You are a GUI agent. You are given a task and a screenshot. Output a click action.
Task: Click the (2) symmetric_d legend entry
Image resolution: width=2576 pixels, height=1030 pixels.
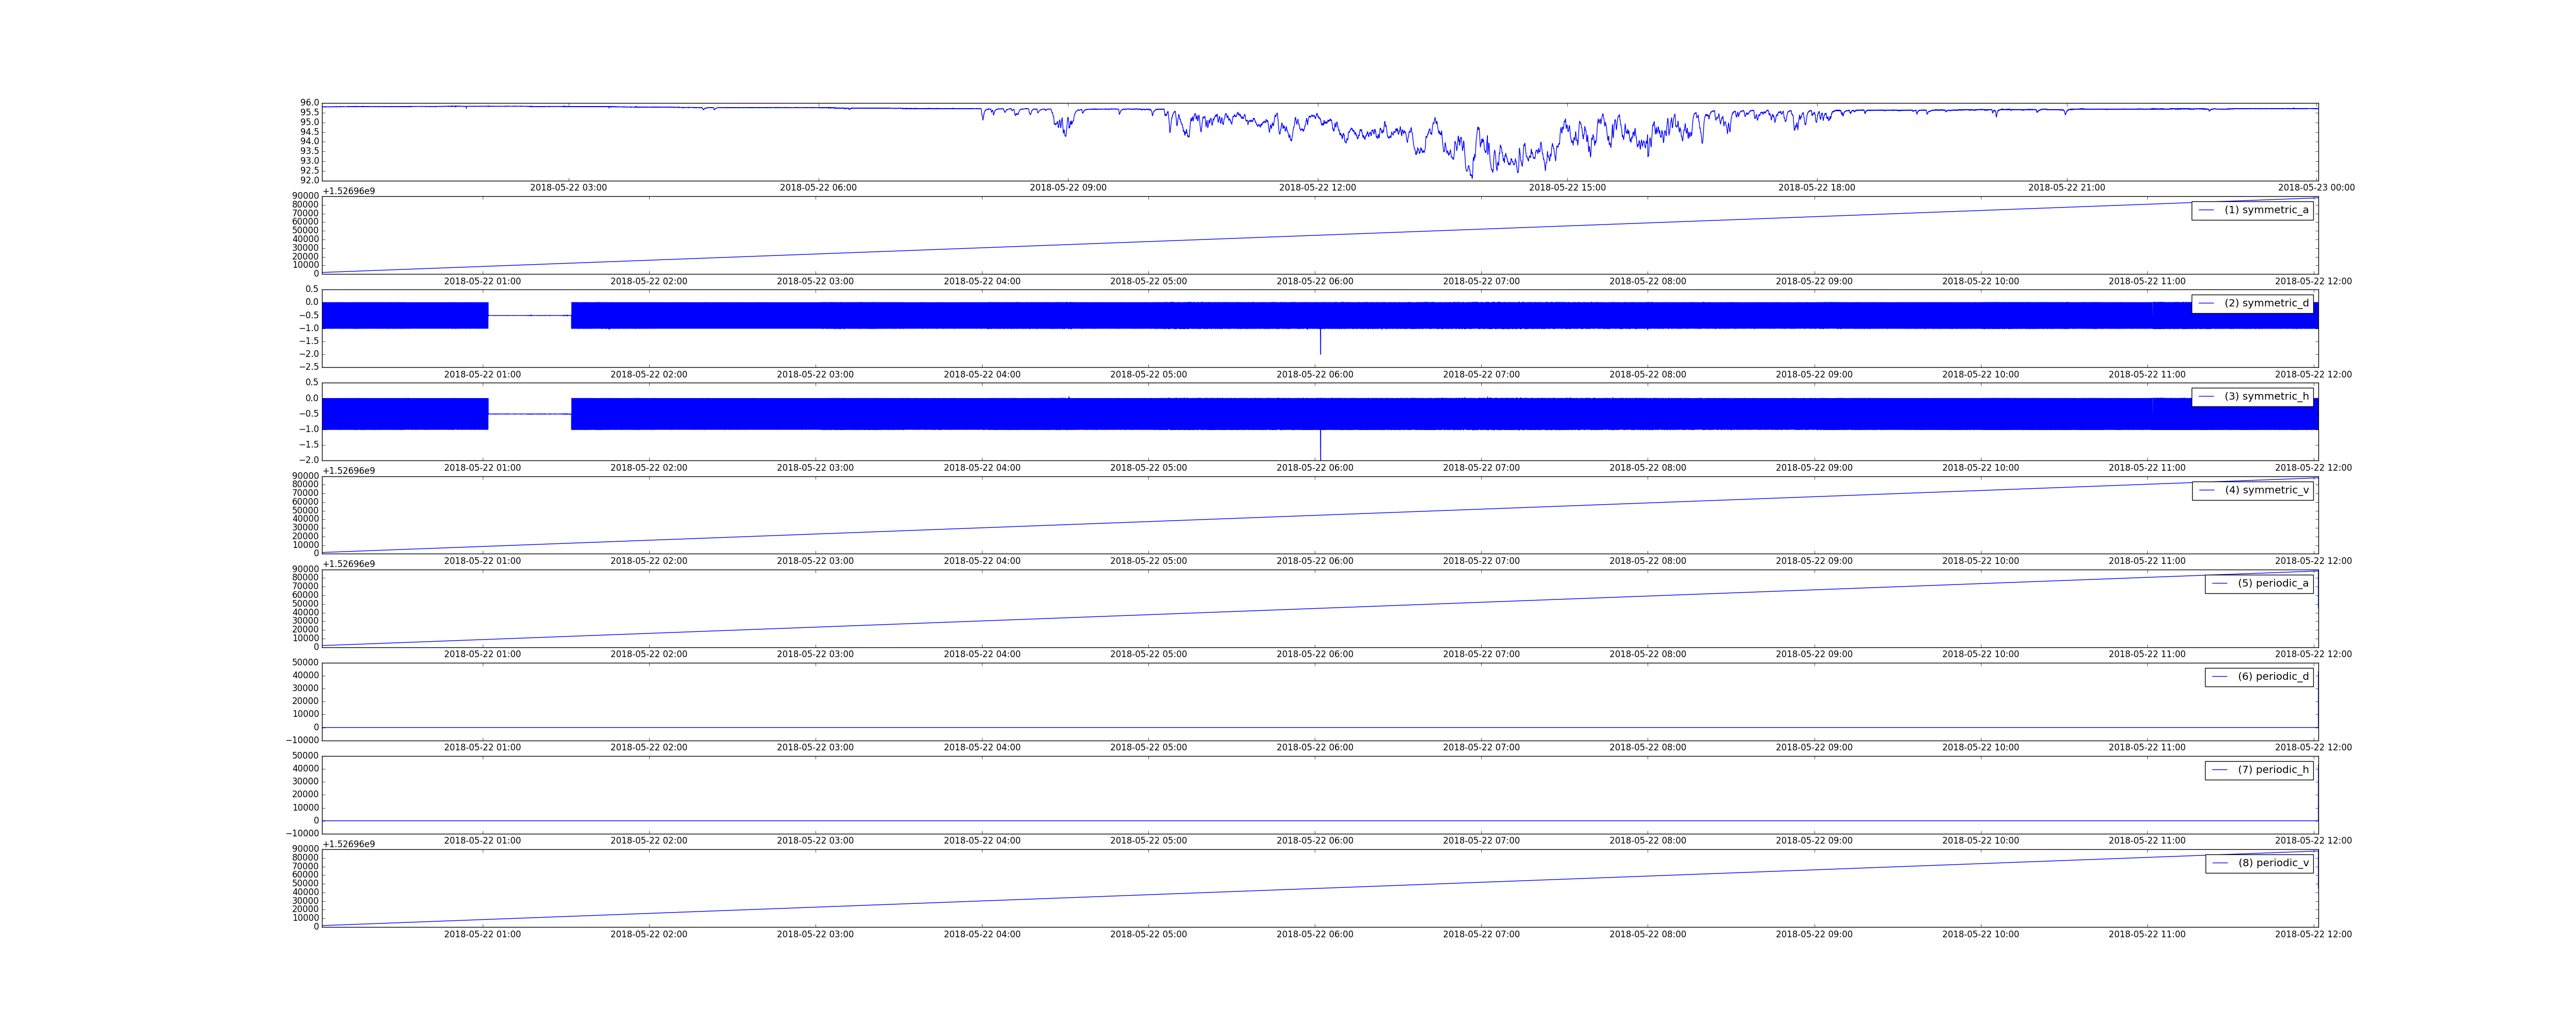click(2266, 303)
